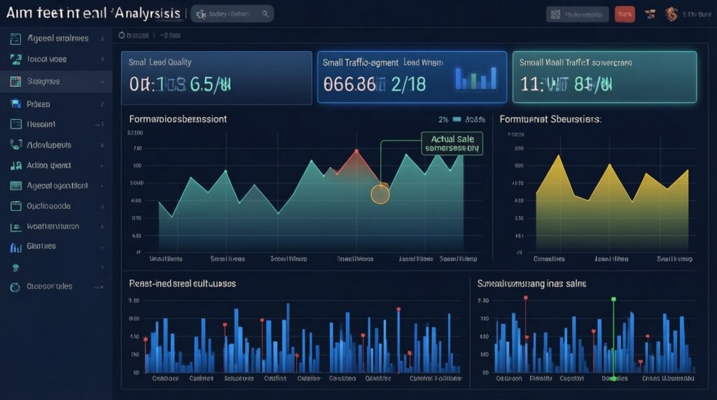Click the Actual Sale tooltip label

point(452,144)
